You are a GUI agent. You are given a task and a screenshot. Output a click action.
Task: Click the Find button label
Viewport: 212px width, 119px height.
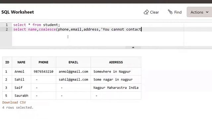[178, 12]
